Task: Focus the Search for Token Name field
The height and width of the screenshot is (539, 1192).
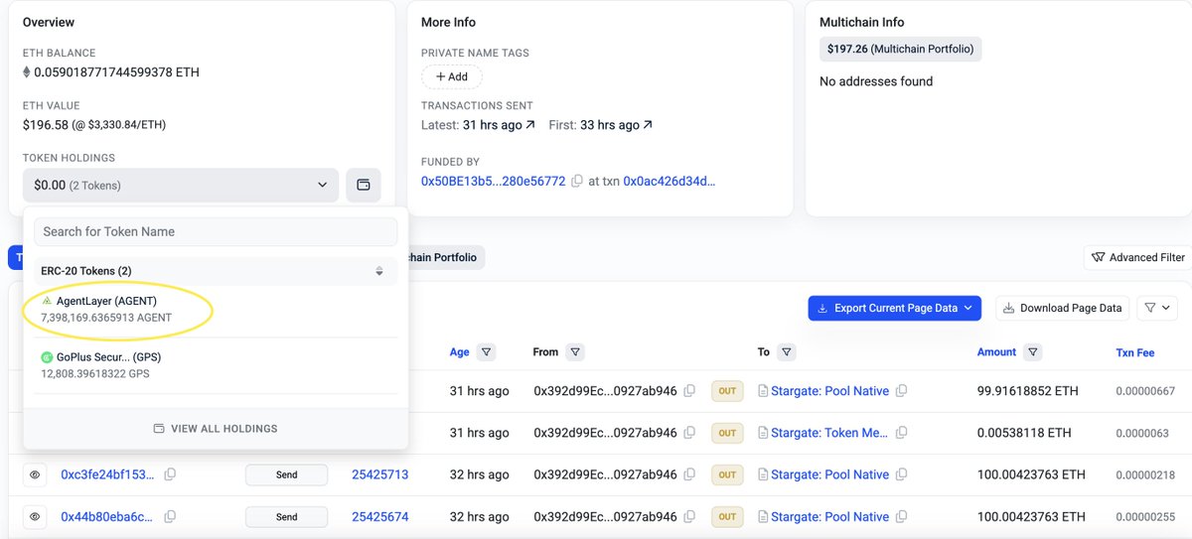Action: [x=216, y=231]
